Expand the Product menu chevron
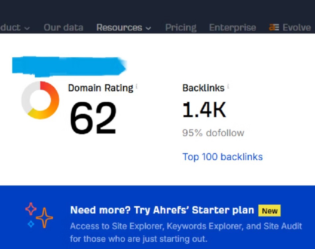Viewport: 315px width, 249px height. click(27, 28)
